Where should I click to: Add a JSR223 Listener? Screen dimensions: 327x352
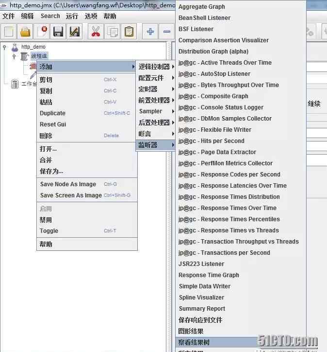pos(241,264)
